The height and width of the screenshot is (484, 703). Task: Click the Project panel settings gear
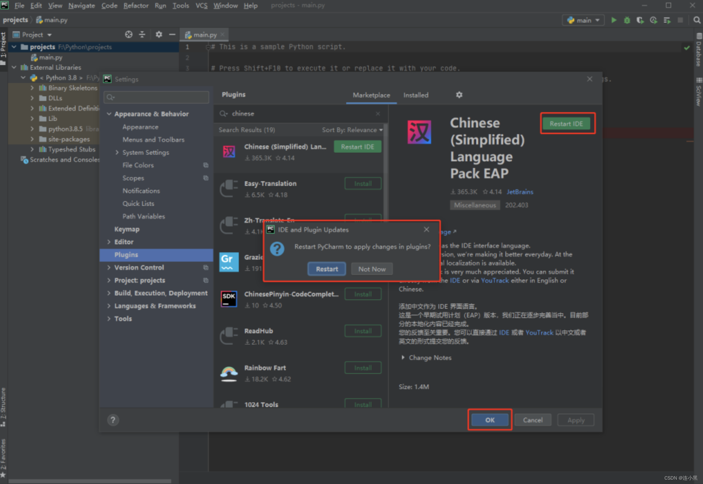[x=159, y=35]
